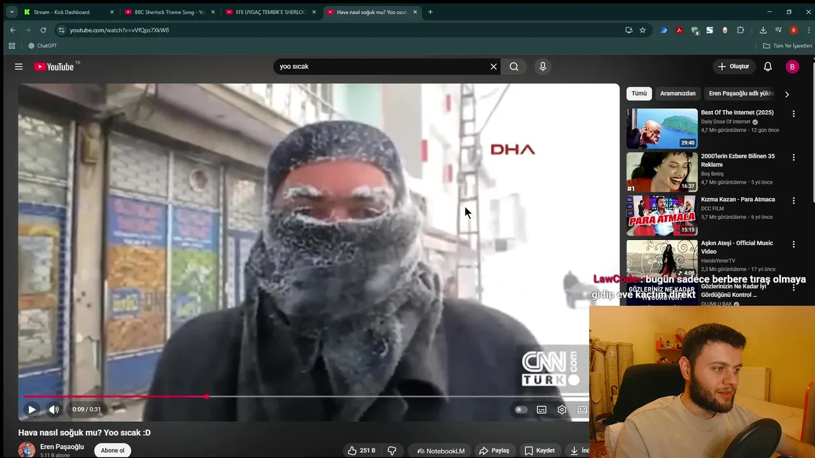Screen dimensions: 815x458
Task: Open Aşkın Ateşi - Official Music Video title
Action: [x=737, y=247]
